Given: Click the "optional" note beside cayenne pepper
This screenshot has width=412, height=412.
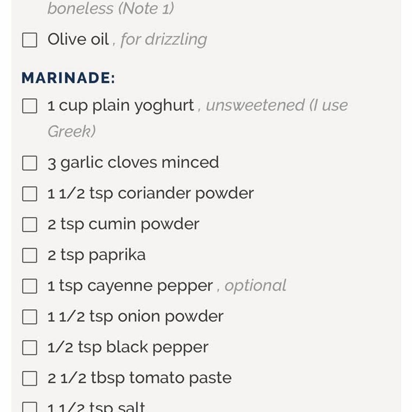Looking at the screenshot, I should (255, 285).
